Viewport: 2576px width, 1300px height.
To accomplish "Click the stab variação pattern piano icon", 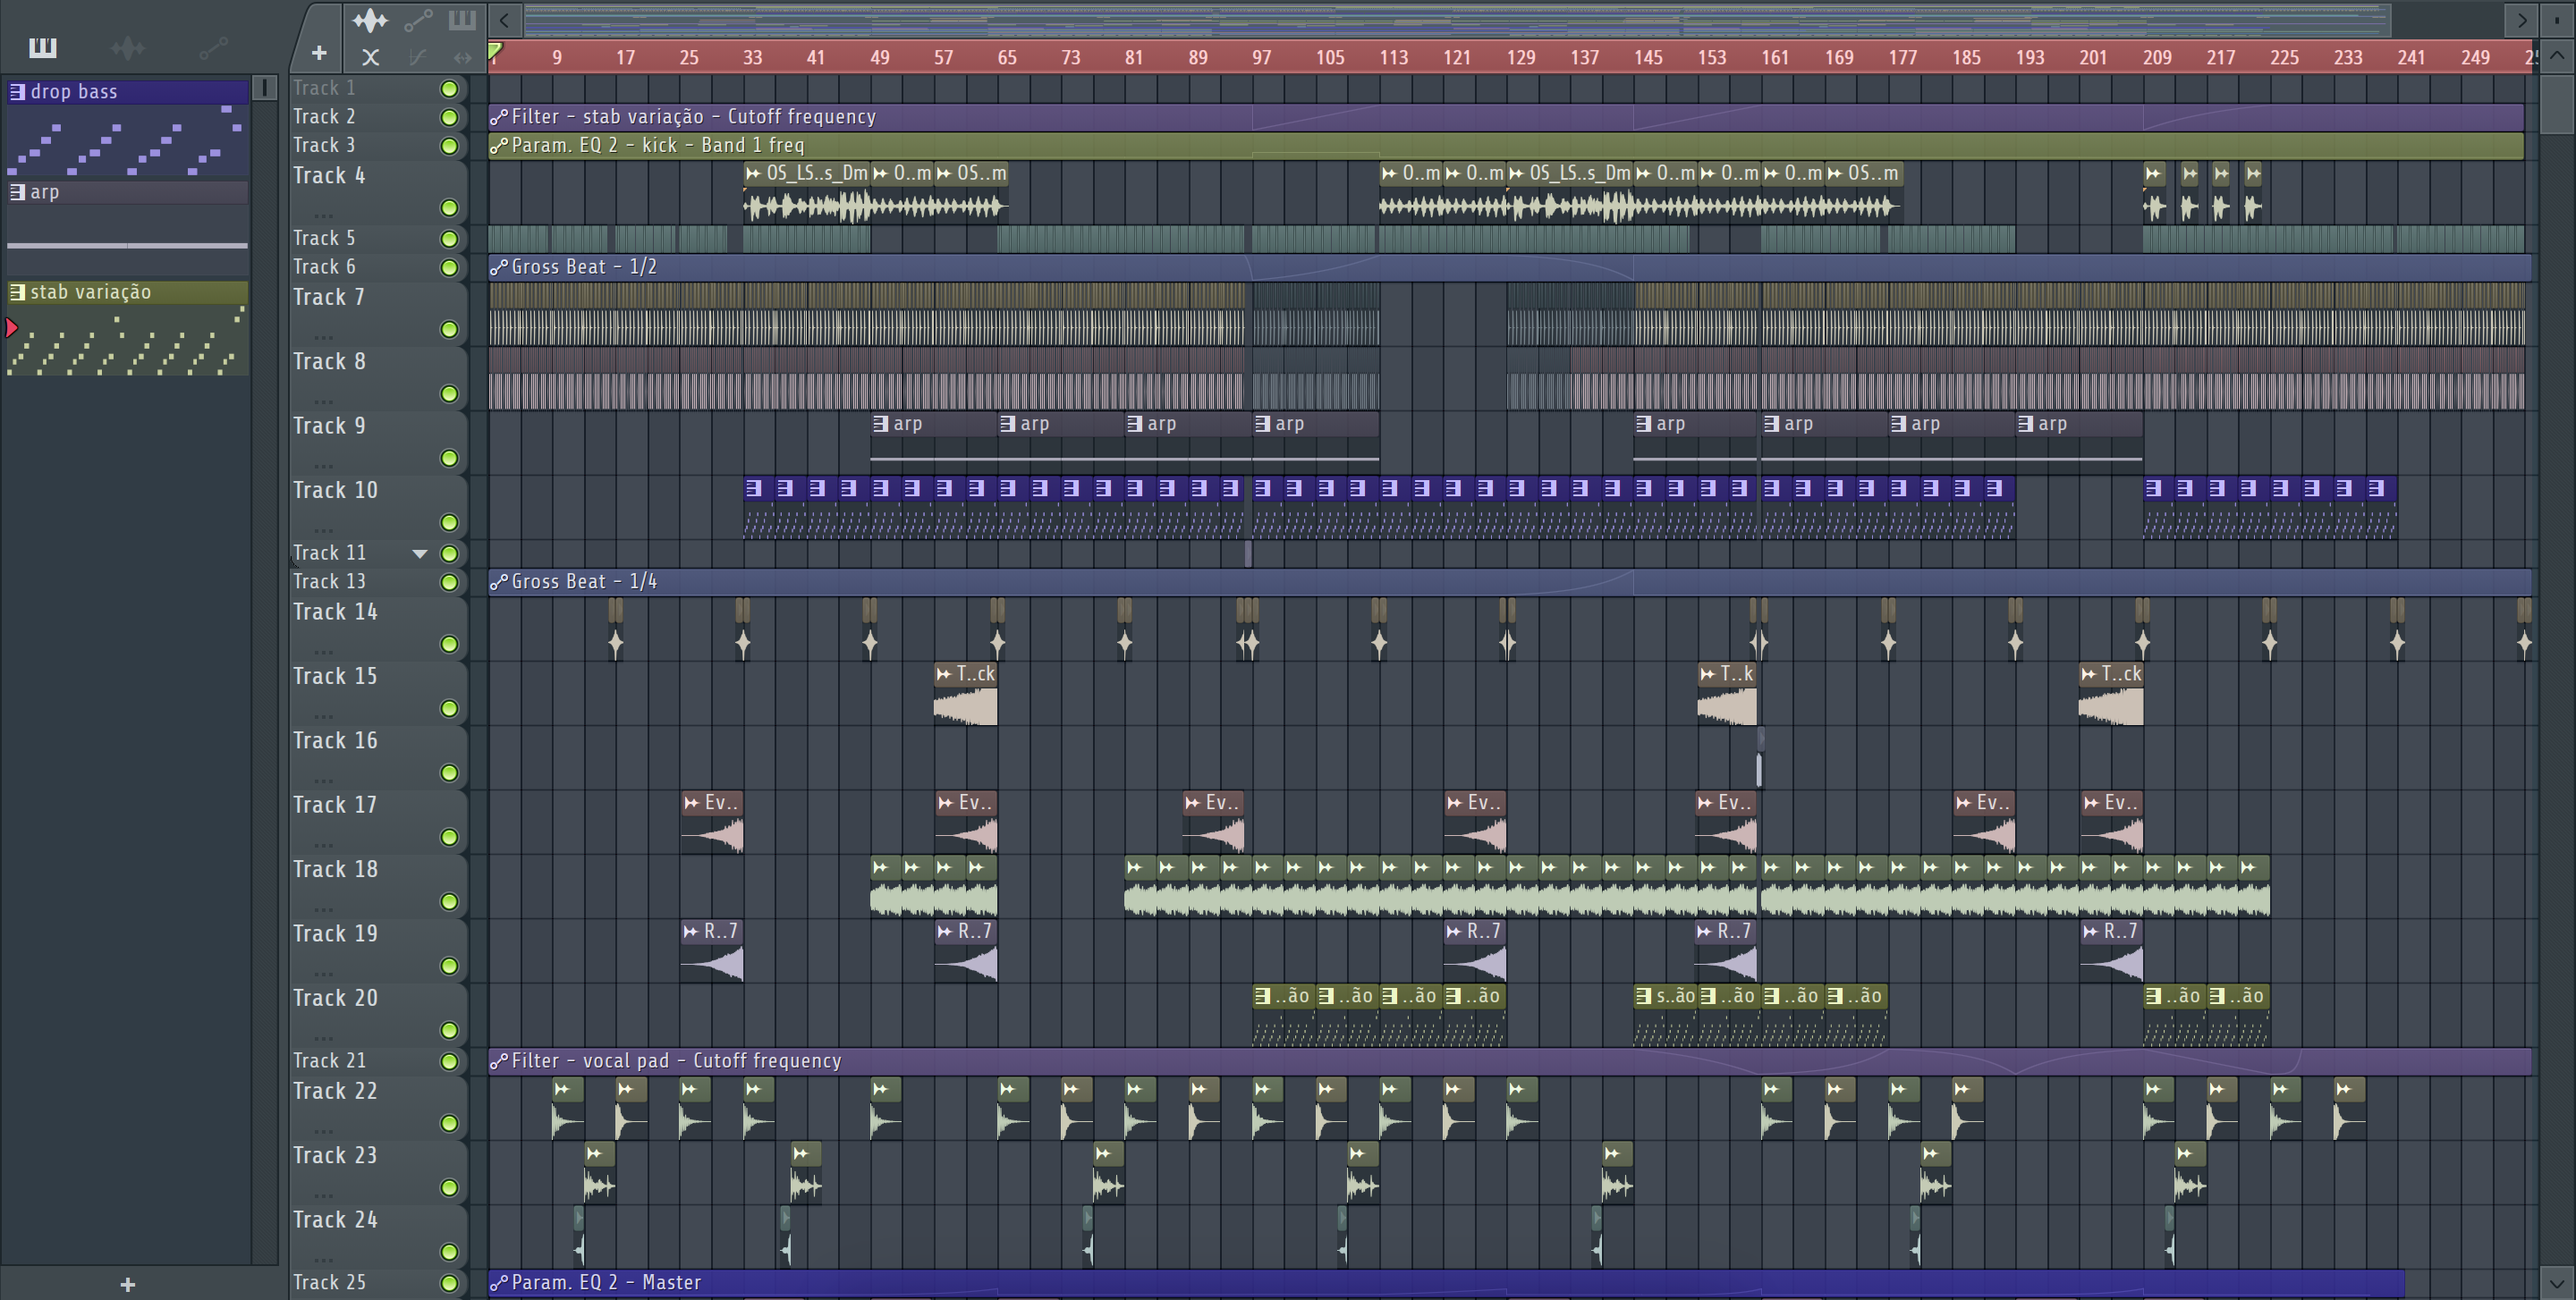I will coord(17,291).
